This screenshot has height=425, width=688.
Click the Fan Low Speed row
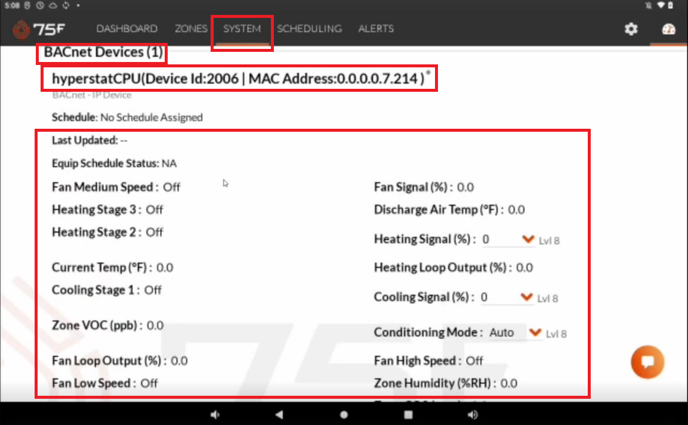(x=105, y=383)
